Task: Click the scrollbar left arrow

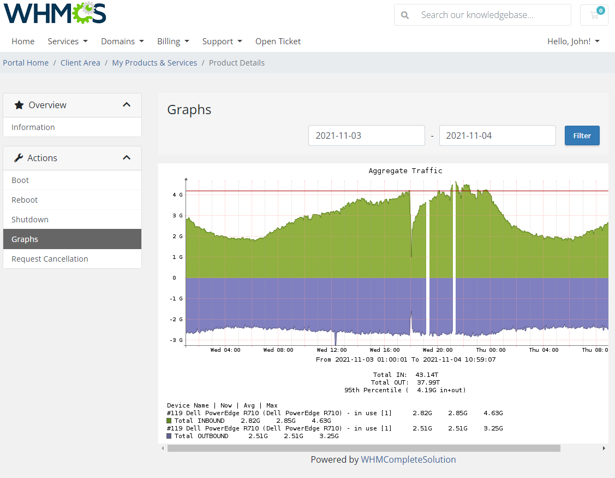Action: coord(163,448)
